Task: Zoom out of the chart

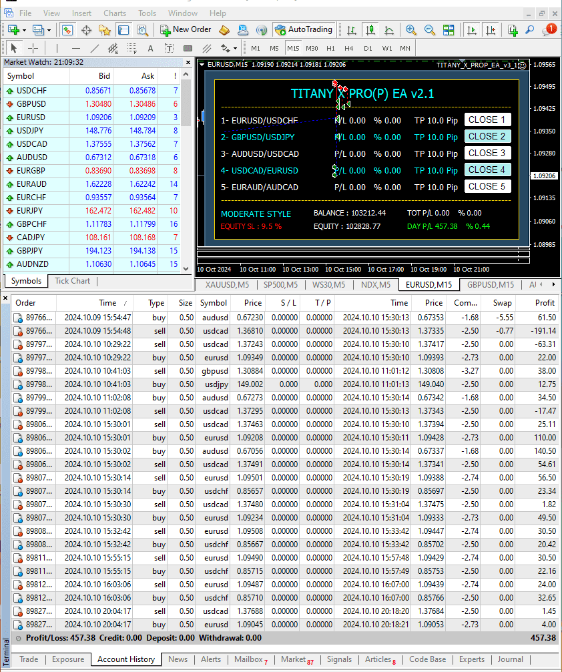Action: pos(430,30)
